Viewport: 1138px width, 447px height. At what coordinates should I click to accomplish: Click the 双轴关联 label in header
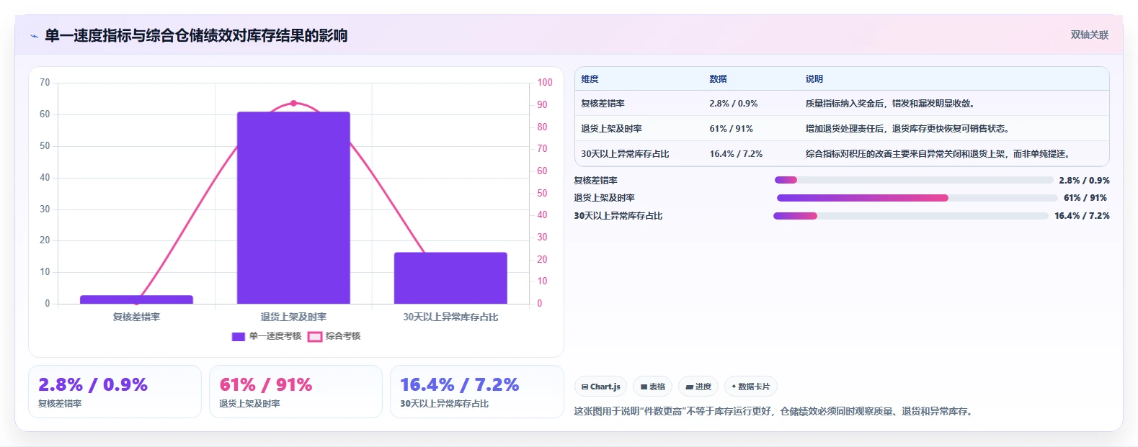click(1090, 35)
